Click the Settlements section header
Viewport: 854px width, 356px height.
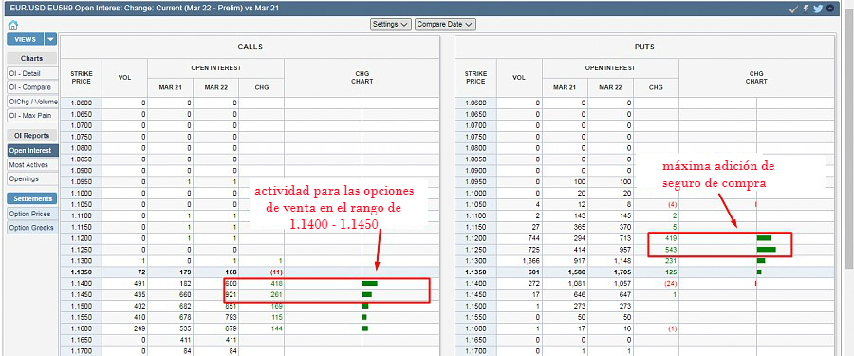pyautogui.click(x=31, y=199)
